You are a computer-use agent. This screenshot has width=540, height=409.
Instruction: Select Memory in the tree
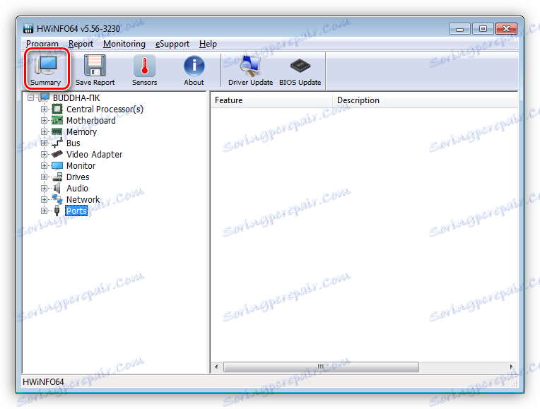pos(81,132)
